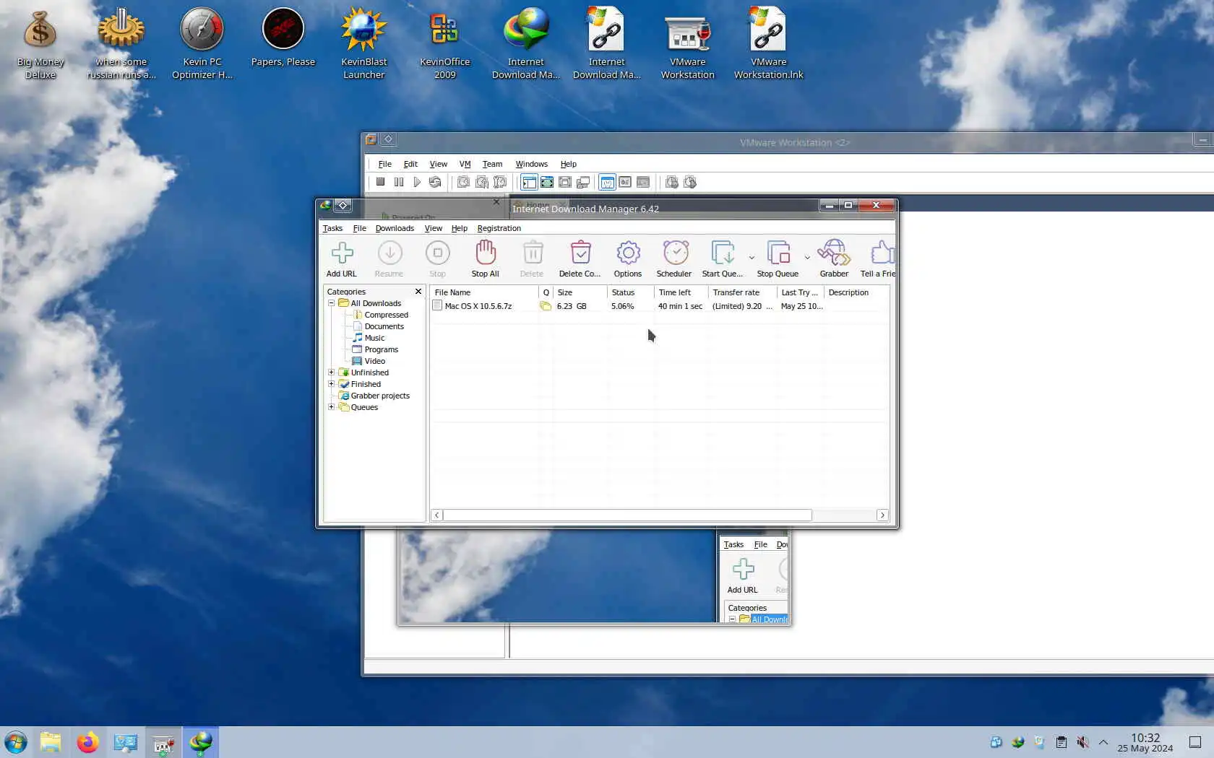Viewport: 1214px width, 758px height.
Task: Click the VMware full screen icon
Action: point(547,182)
